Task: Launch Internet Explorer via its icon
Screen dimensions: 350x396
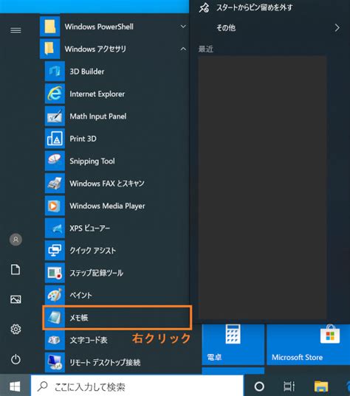Action: pyautogui.click(x=55, y=94)
